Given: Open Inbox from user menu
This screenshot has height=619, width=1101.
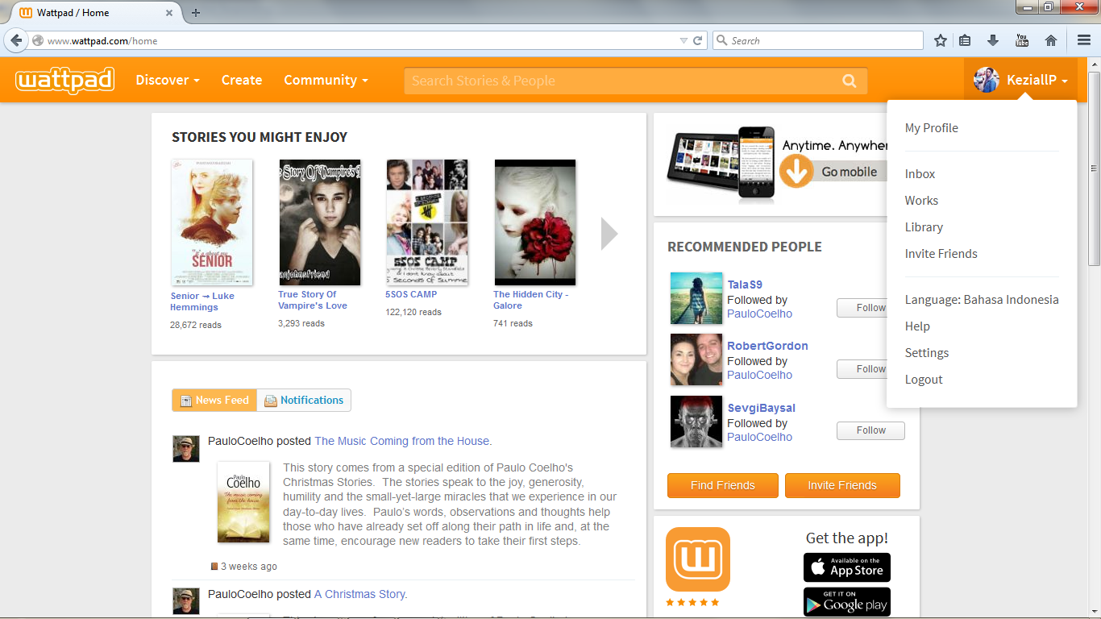Looking at the screenshot, I should point(920,174).
